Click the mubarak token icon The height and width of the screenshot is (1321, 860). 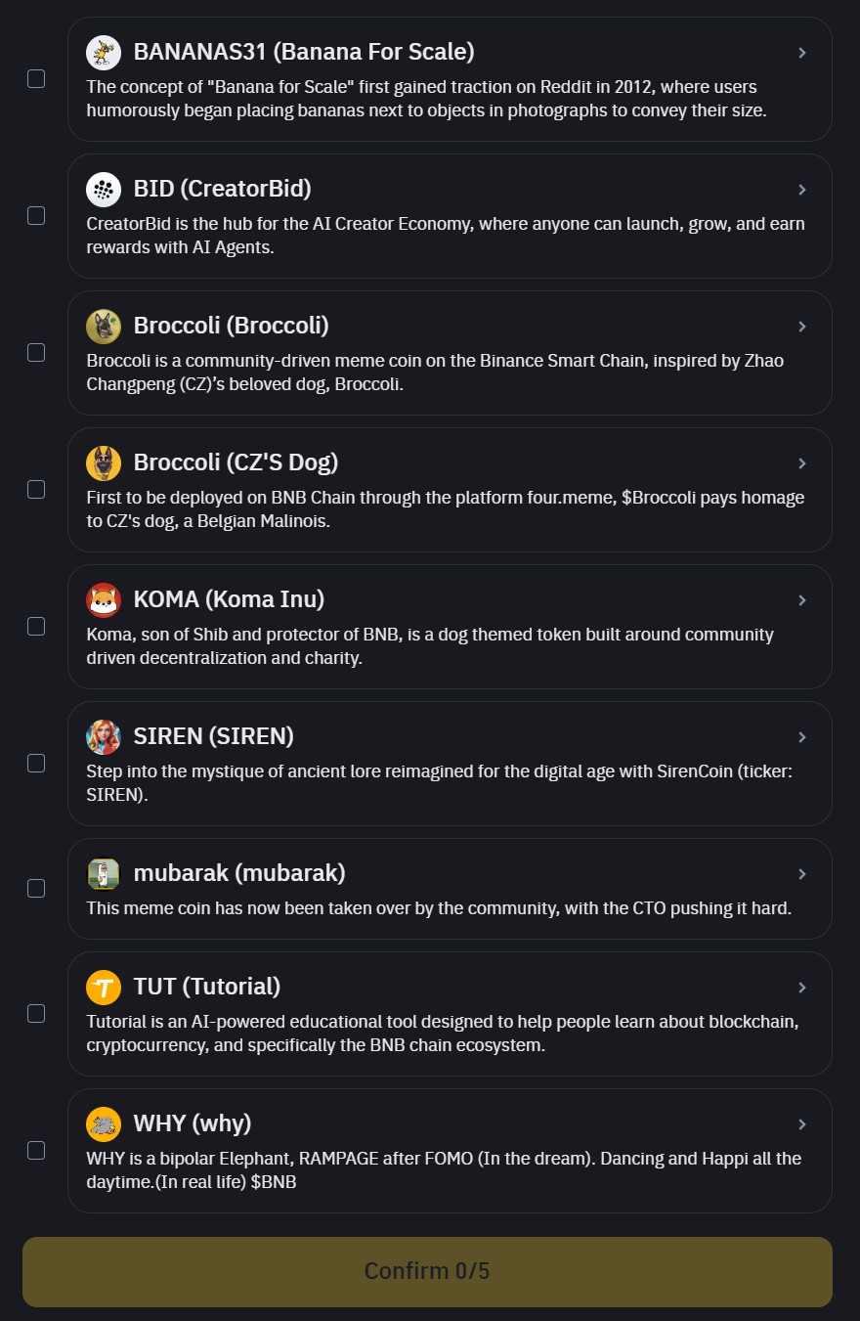104,873
